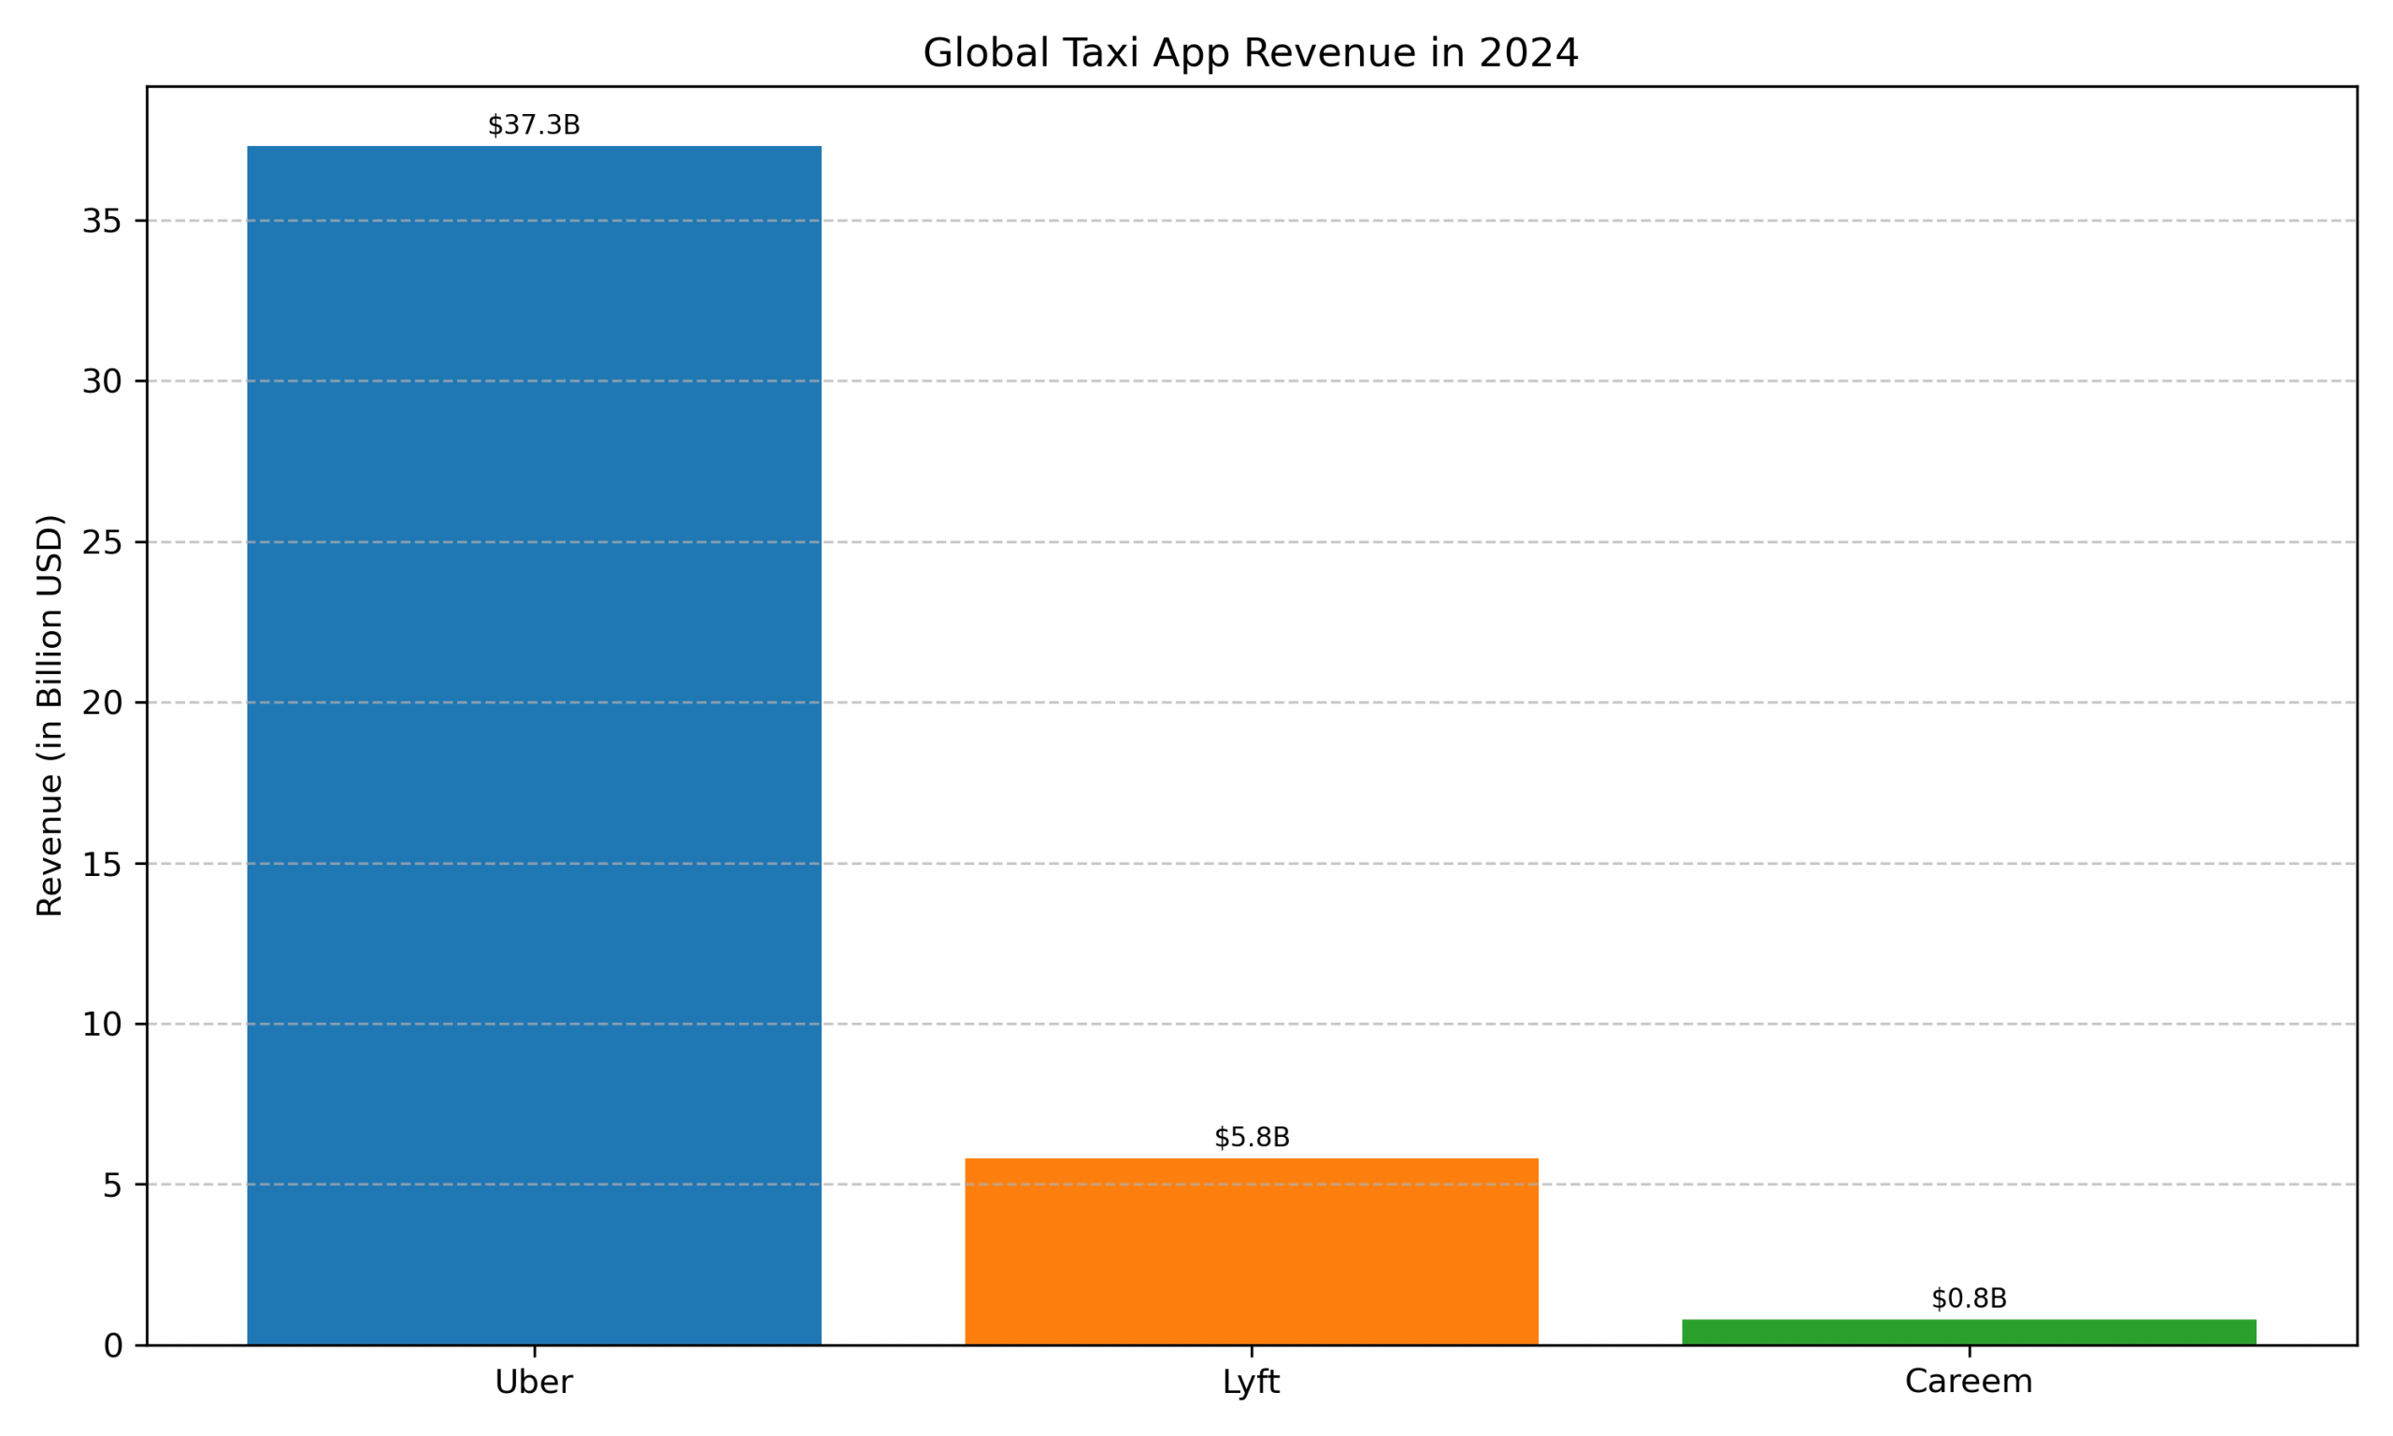Click the 5 y-axis tick label
The width and height of the screenshot is (2393, 1436).
[x=112, y=1185]
